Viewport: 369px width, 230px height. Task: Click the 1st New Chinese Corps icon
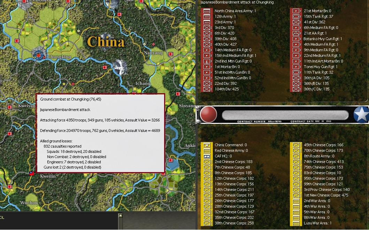click(x=296, y=195)
